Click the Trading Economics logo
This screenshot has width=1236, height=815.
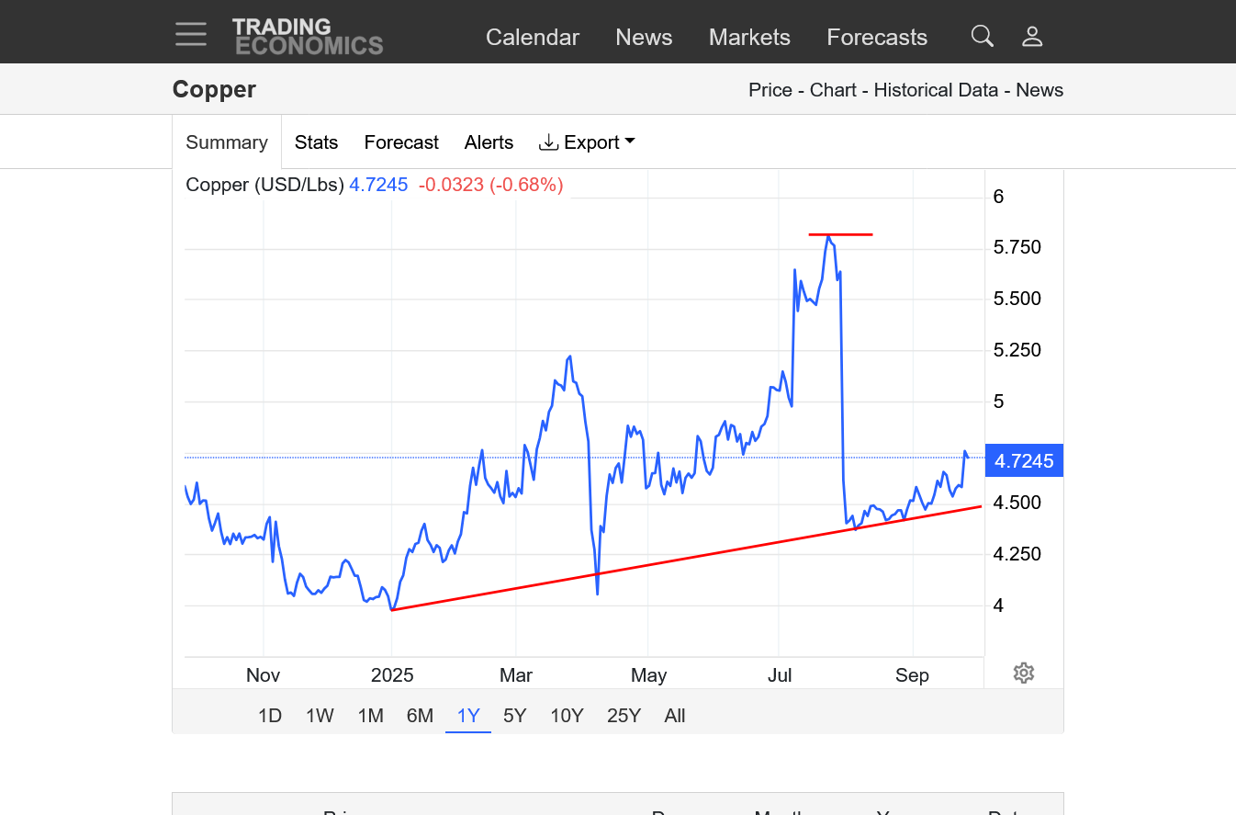pyautogui.click(x=307, y=37)
